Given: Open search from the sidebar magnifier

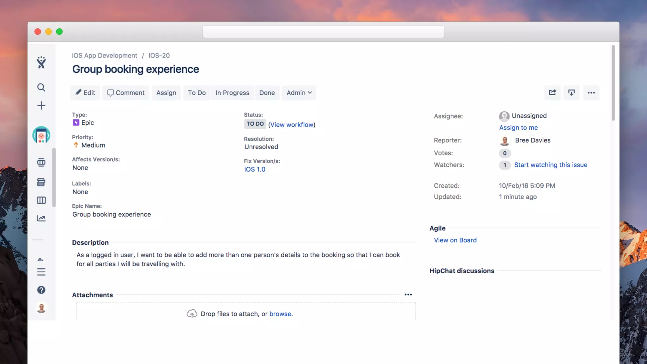Looking at the screenshot, I should pyautogui.click(x=41, y=88).
